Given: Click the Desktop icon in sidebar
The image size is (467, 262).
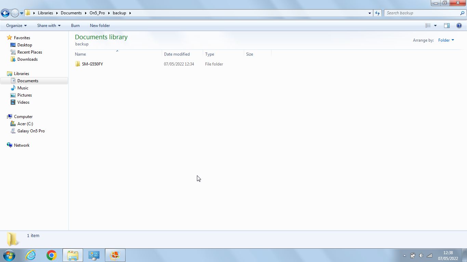Looking at the screenshot, I should (x=13, y=45).
